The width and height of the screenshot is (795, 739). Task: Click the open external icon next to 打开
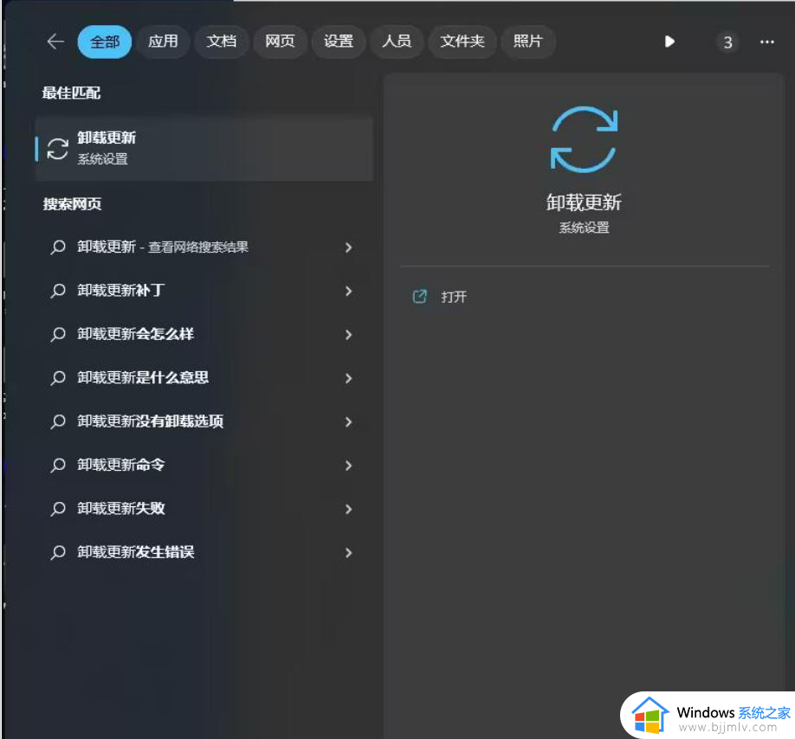[x=419, y=296]
